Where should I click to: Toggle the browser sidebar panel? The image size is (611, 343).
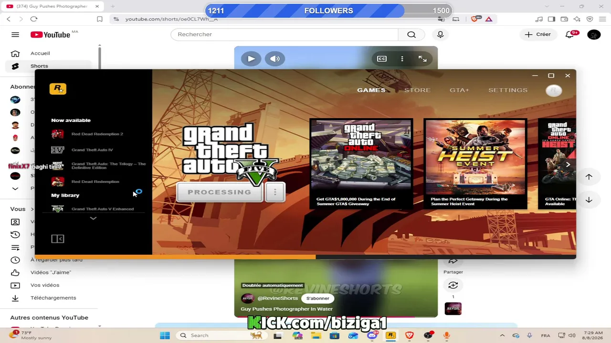[551, 19]
